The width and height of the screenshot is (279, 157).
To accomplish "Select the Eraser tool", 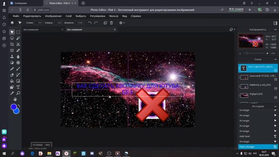I will click(12, 75).
